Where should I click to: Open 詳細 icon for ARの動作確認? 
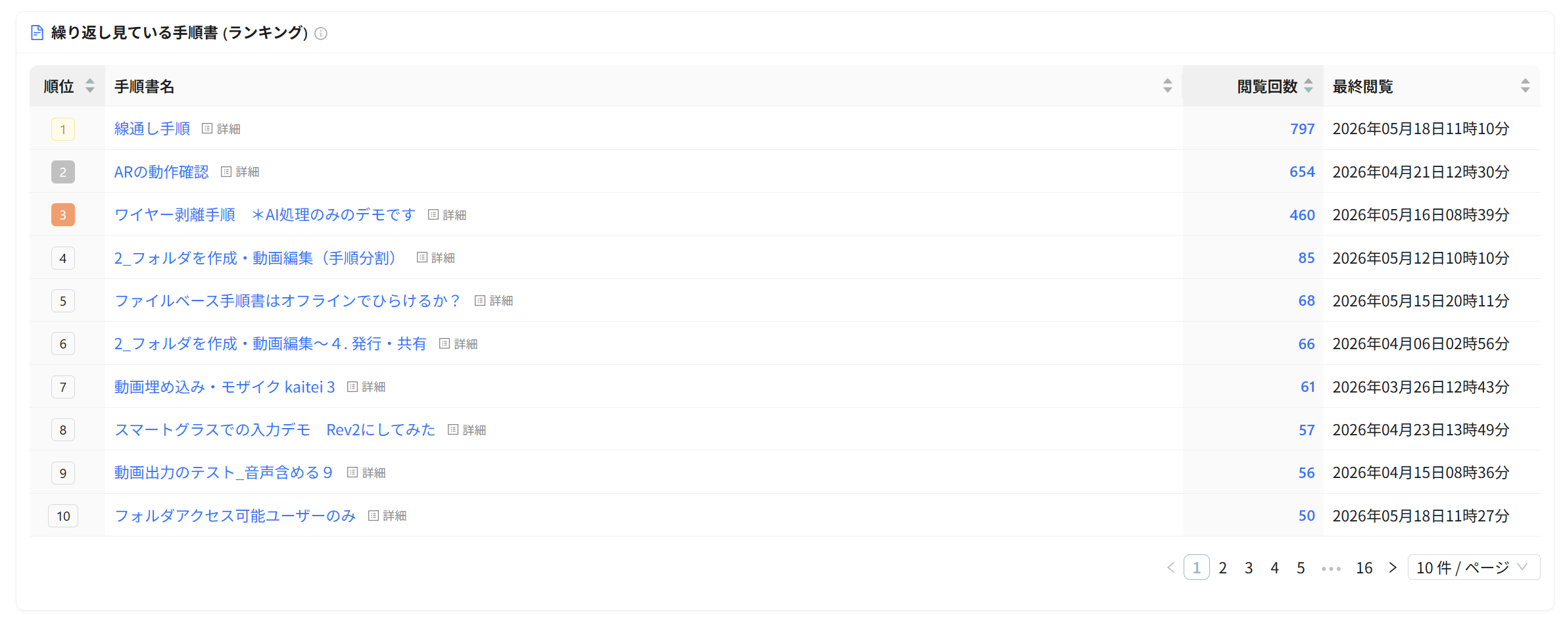(x=240, y=172)
